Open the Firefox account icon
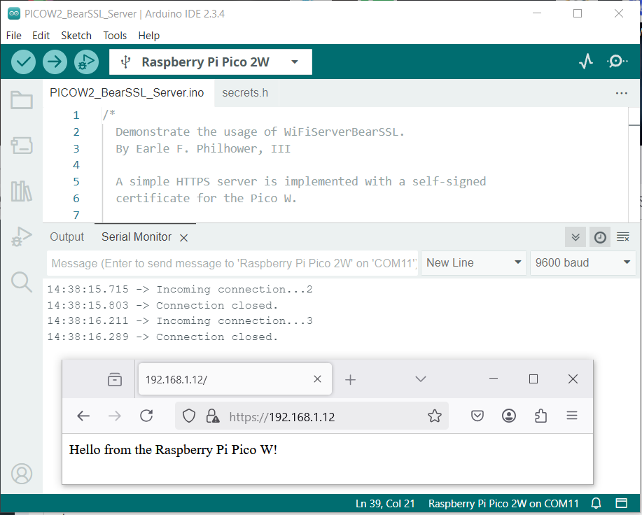Screen dimensions: 642x515 [x=509, y=416]
